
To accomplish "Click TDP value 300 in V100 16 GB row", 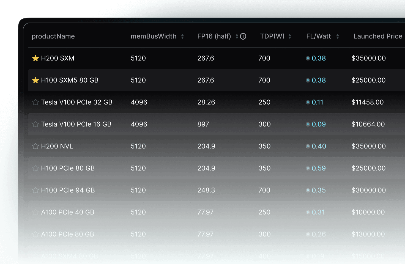I will point(265,124).
